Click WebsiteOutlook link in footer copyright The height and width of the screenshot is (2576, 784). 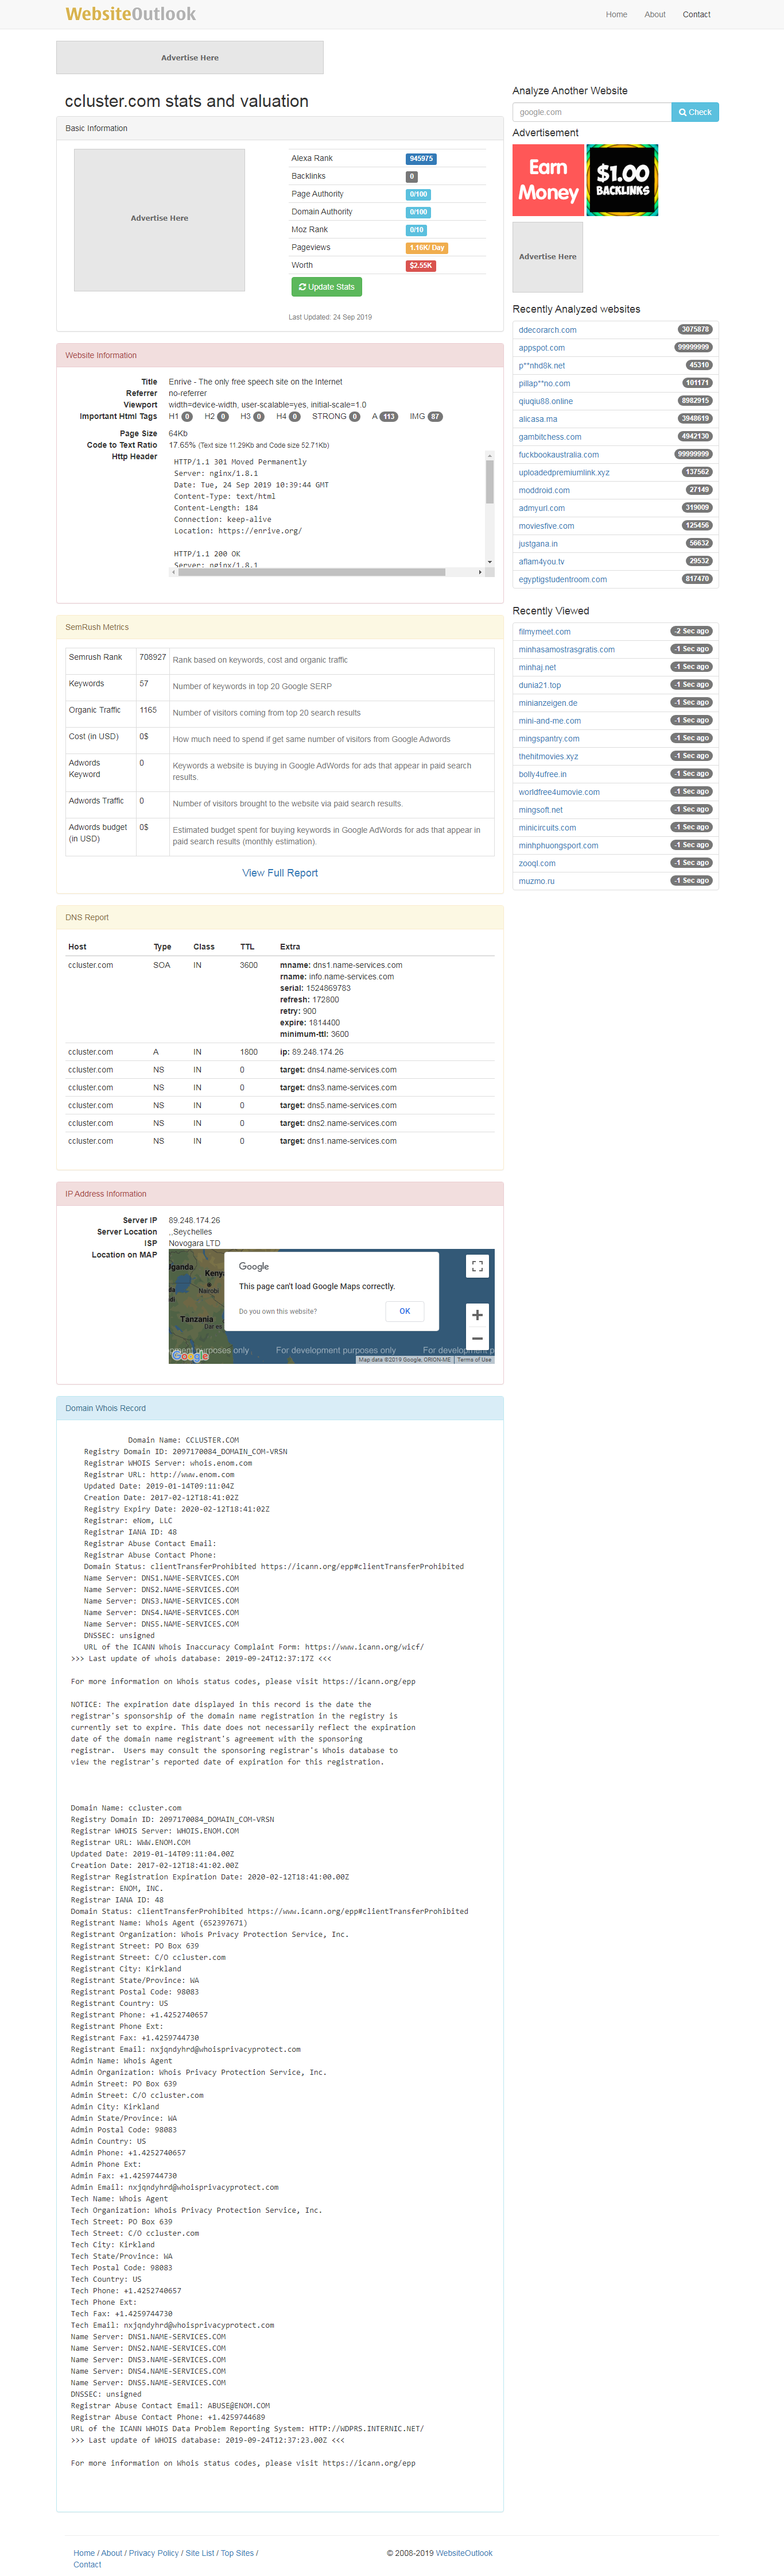pyautogui.click(x=464, y=2553)
